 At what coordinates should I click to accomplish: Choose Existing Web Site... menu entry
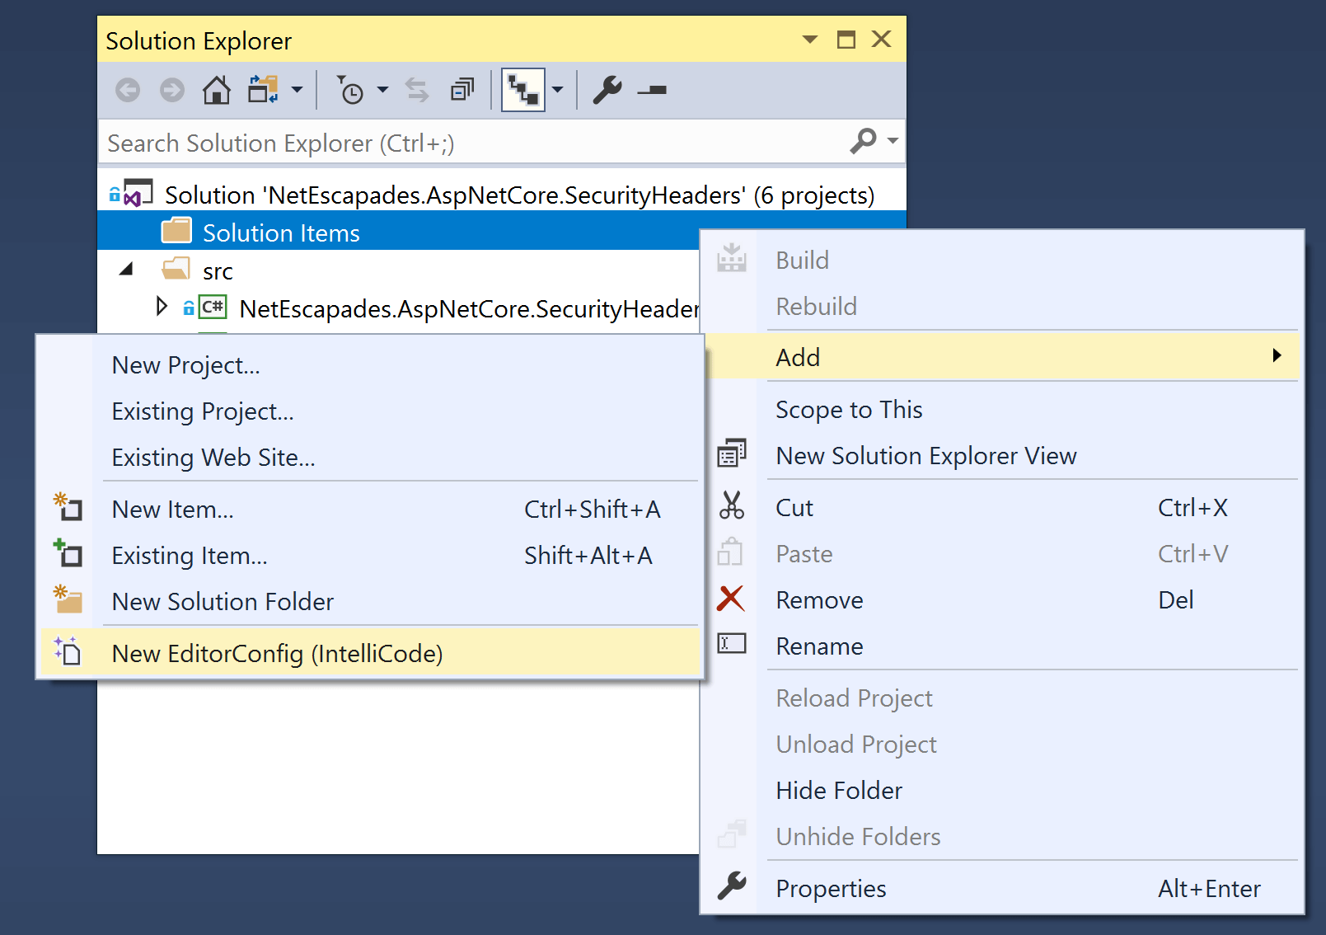370,458
